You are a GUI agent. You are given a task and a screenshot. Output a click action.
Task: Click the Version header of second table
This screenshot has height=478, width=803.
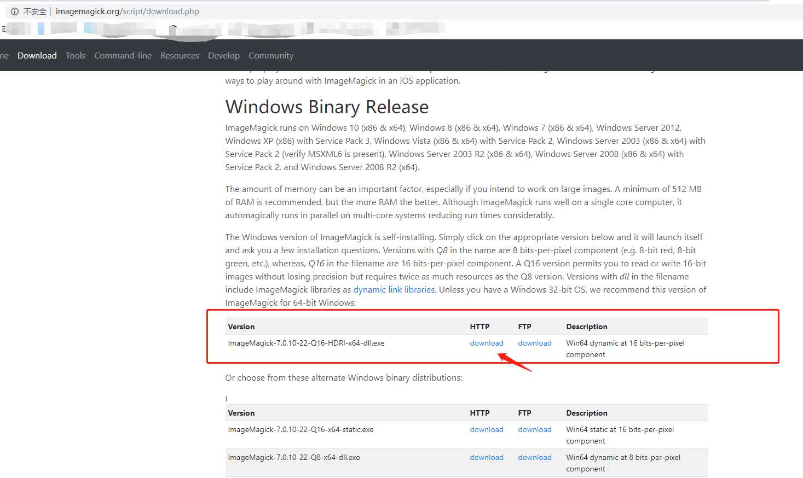click(x=241, y=413)
